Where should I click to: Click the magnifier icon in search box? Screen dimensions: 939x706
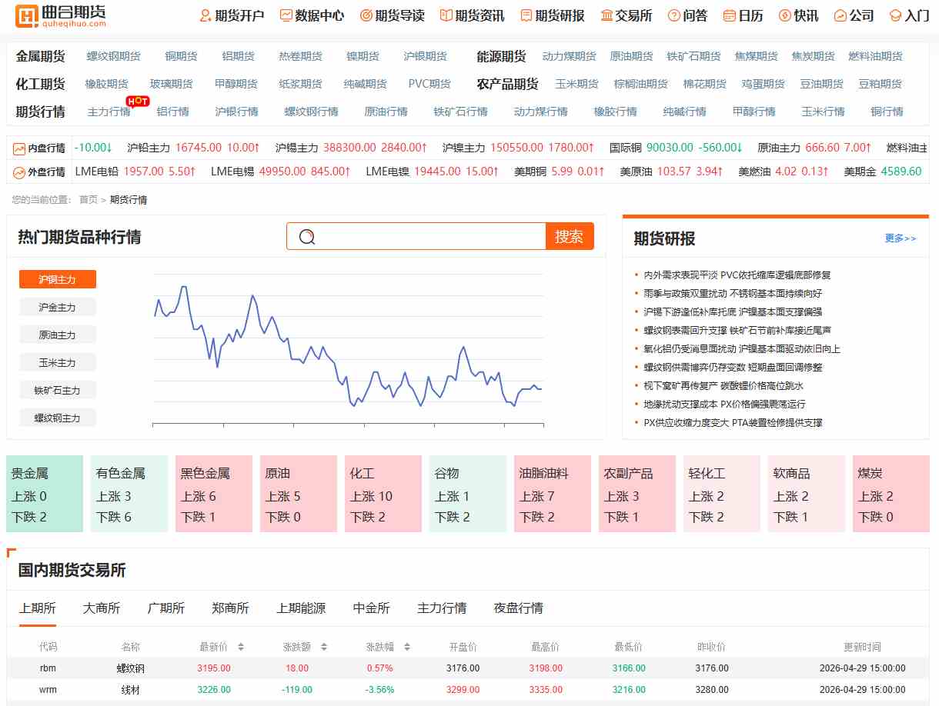click(x=307, y=237)
